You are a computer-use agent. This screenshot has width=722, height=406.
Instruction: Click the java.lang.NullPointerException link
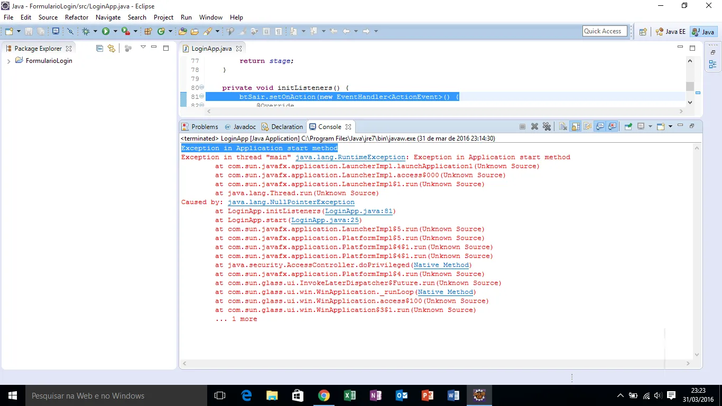291,202
